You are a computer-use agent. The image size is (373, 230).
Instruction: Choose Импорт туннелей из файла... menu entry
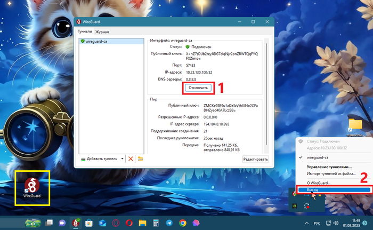(x=331, y=173)
